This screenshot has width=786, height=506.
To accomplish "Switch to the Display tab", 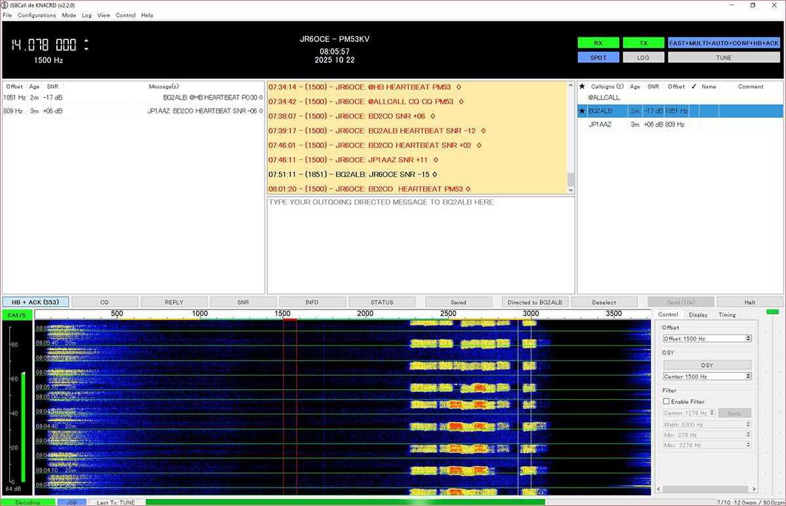I will click(x=698, y=315).
